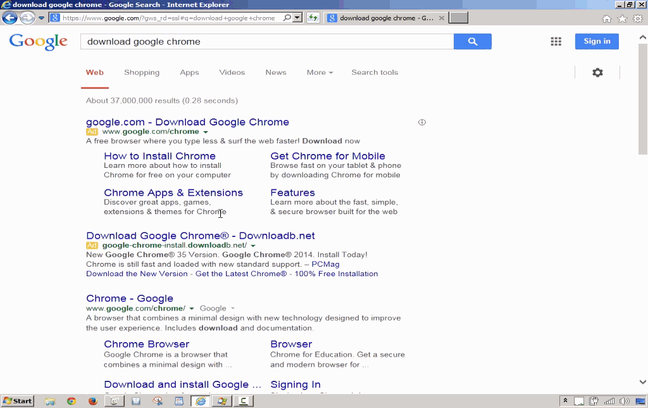Switch to Internet Explorer taskbar button
Screen dimensions: 648x408
click(x=201, y=401)
